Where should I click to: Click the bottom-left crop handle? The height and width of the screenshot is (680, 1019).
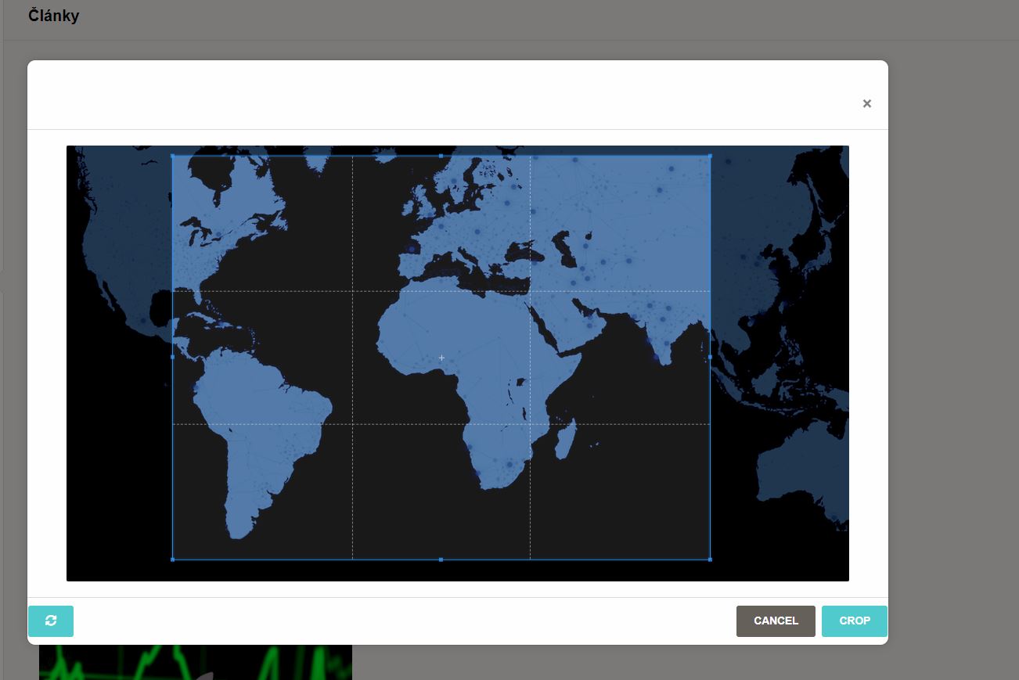pyautogui.click(x=172, y=559)
